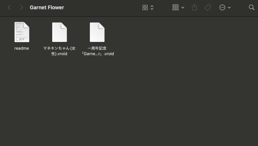This screenshot has width=258, height=146.
Task: Click the Forward navigation arrow
Action: coord(22,7)
